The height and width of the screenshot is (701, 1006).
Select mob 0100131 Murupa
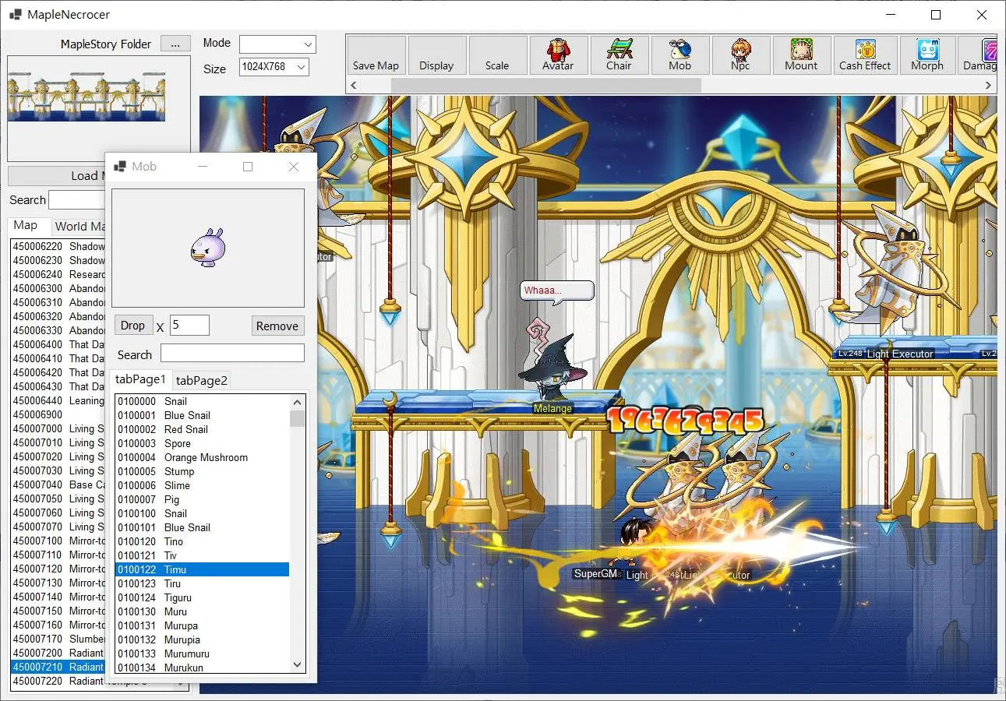pyautogui.click(x=202, y=625)
